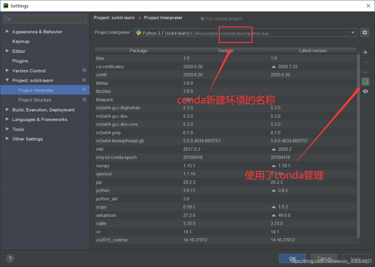Screen dimensions: 375x267
Task: Click the project-level icon next to Project: scikit-learn
Action: click(x=84, y=80)
